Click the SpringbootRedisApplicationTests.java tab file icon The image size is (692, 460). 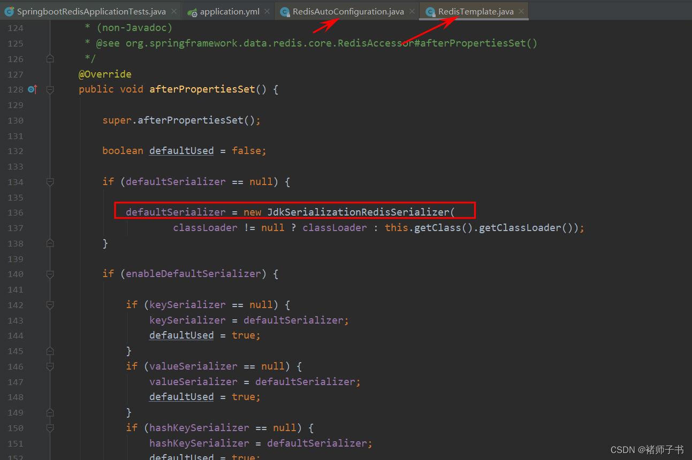coord(9,11)
